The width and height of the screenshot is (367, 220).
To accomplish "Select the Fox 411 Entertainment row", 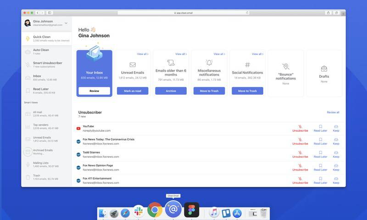I will [209, 181].
